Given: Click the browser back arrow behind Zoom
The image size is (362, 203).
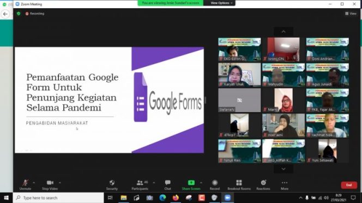Looking at the screenshot, I should pos(5,14).
